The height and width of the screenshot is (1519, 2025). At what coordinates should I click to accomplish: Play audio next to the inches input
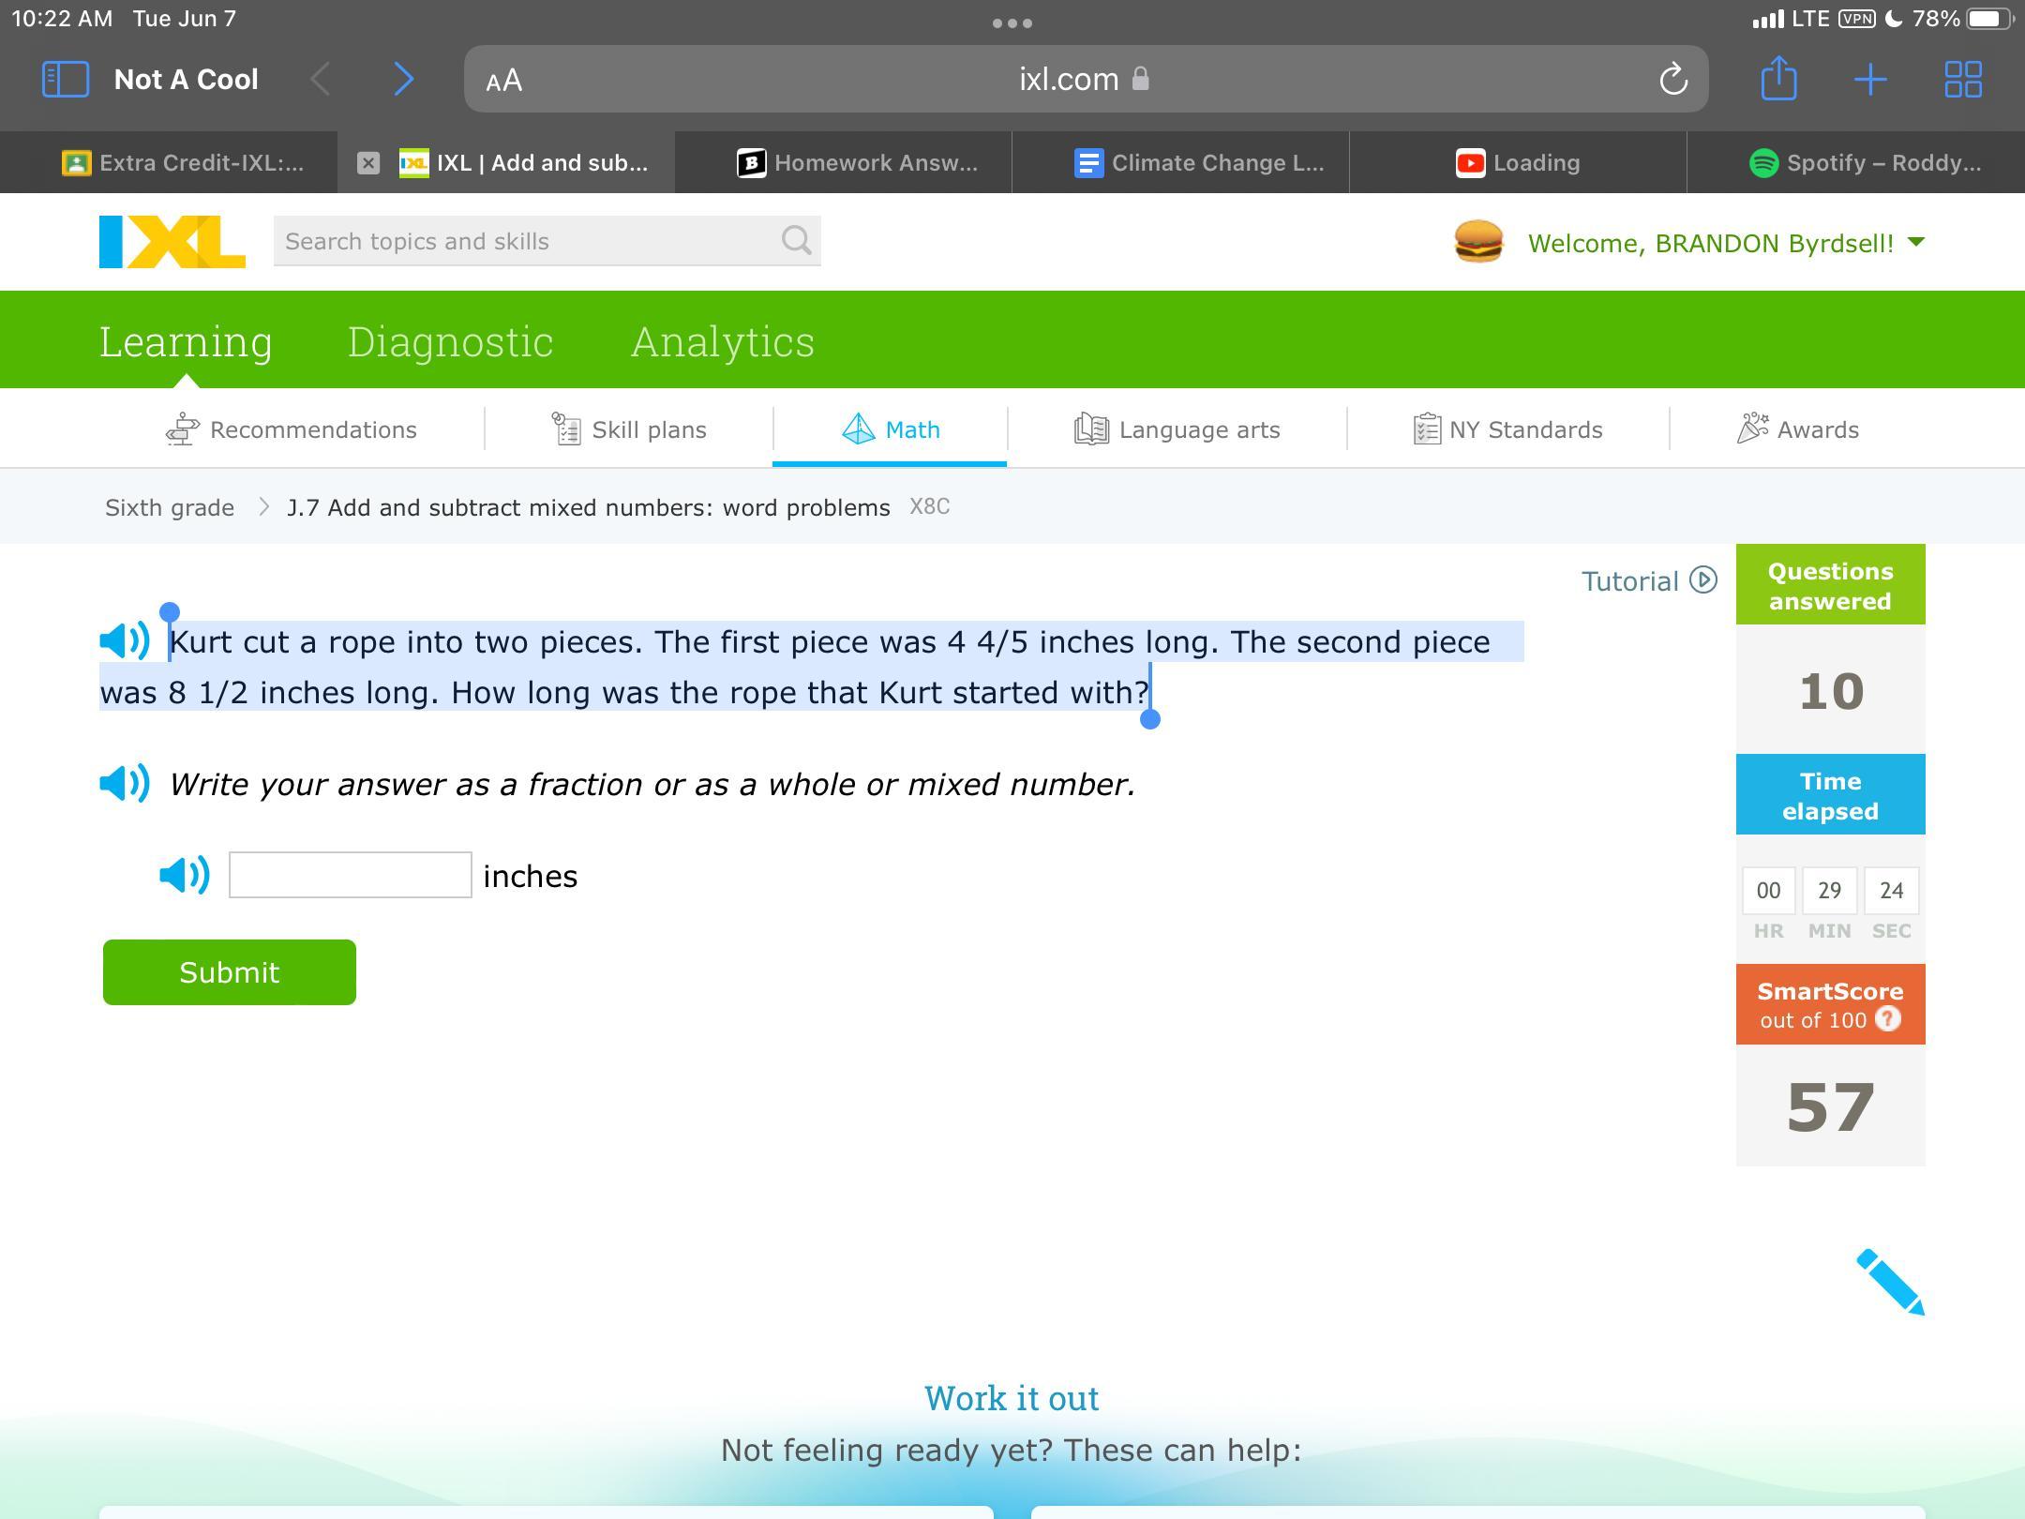pyautogui.click(x=184, y=875)
